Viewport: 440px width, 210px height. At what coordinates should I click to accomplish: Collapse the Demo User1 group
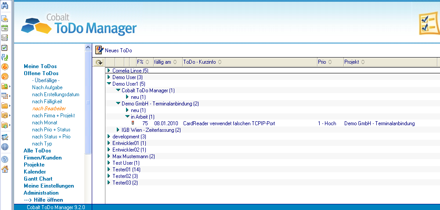109,83
